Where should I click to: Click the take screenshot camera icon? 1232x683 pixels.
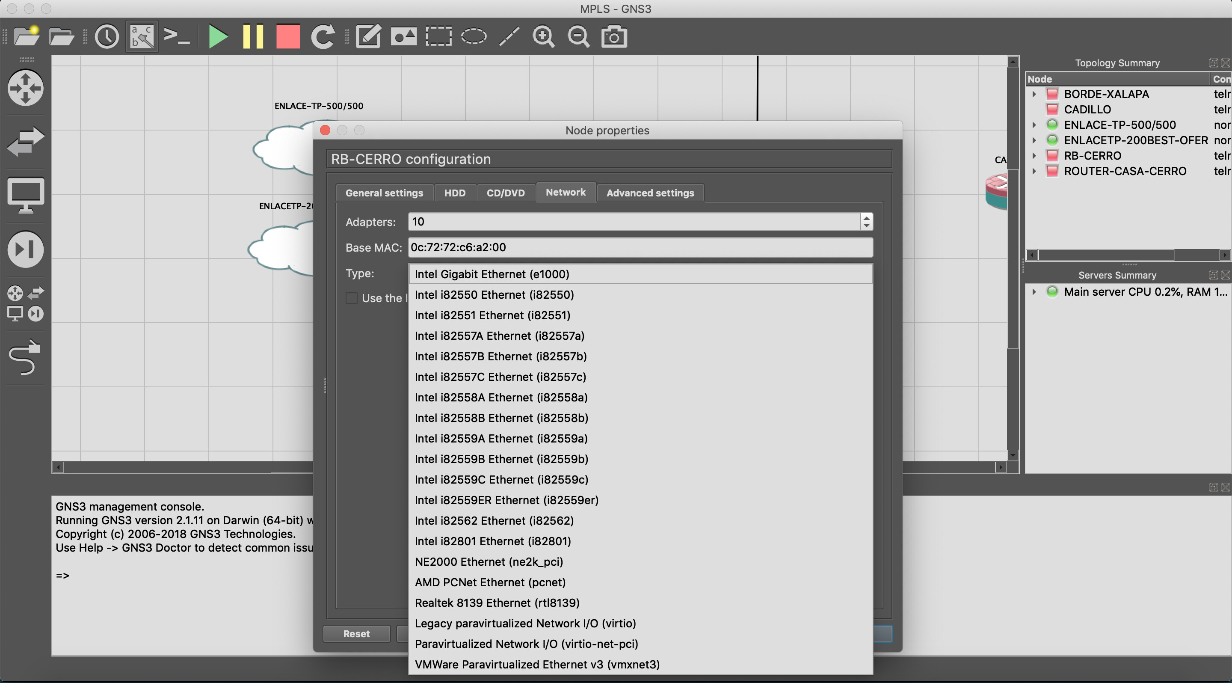[x=613, y=36]
